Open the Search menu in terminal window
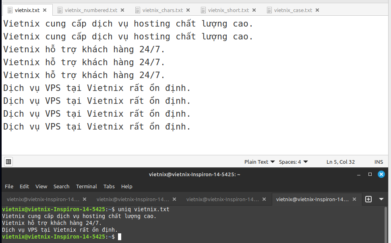 click(61, 186)
